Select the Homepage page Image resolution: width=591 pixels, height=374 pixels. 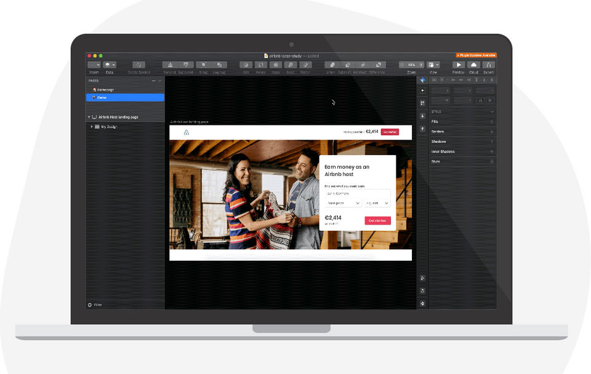(x=125, y=90)
